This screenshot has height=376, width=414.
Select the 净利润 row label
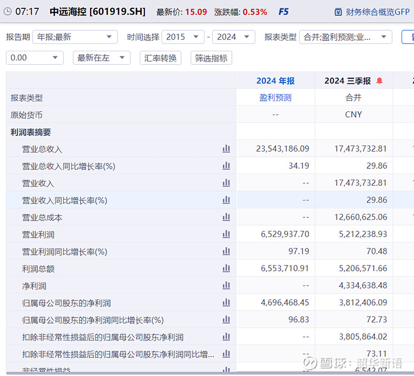tap(34, 286)
